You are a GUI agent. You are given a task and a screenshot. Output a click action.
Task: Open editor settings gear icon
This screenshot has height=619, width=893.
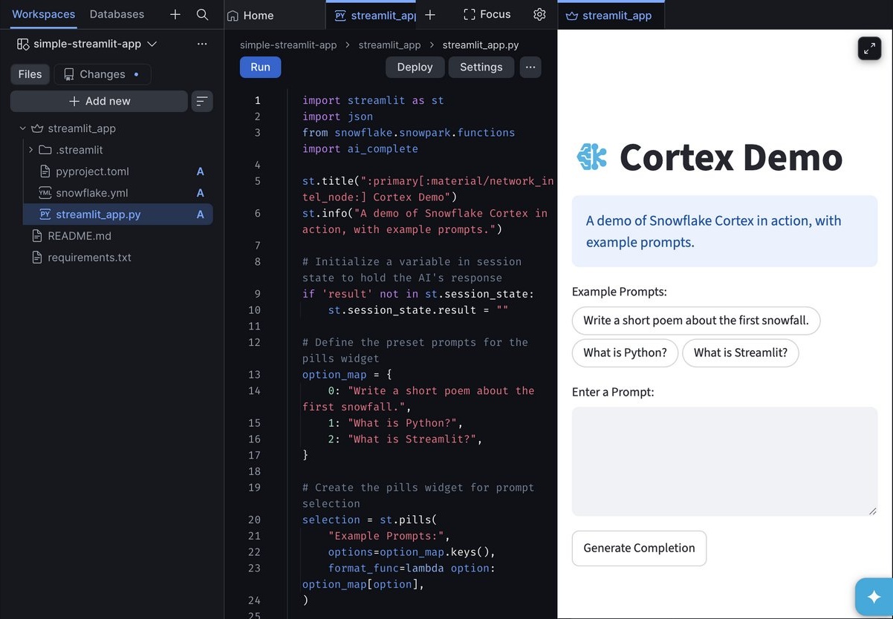click(539, 14)
